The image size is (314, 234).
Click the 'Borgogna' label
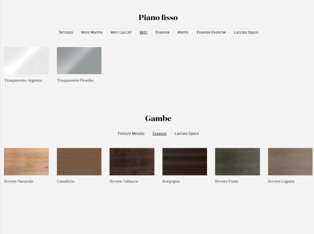pyautogui.click(x=171, y=181)
